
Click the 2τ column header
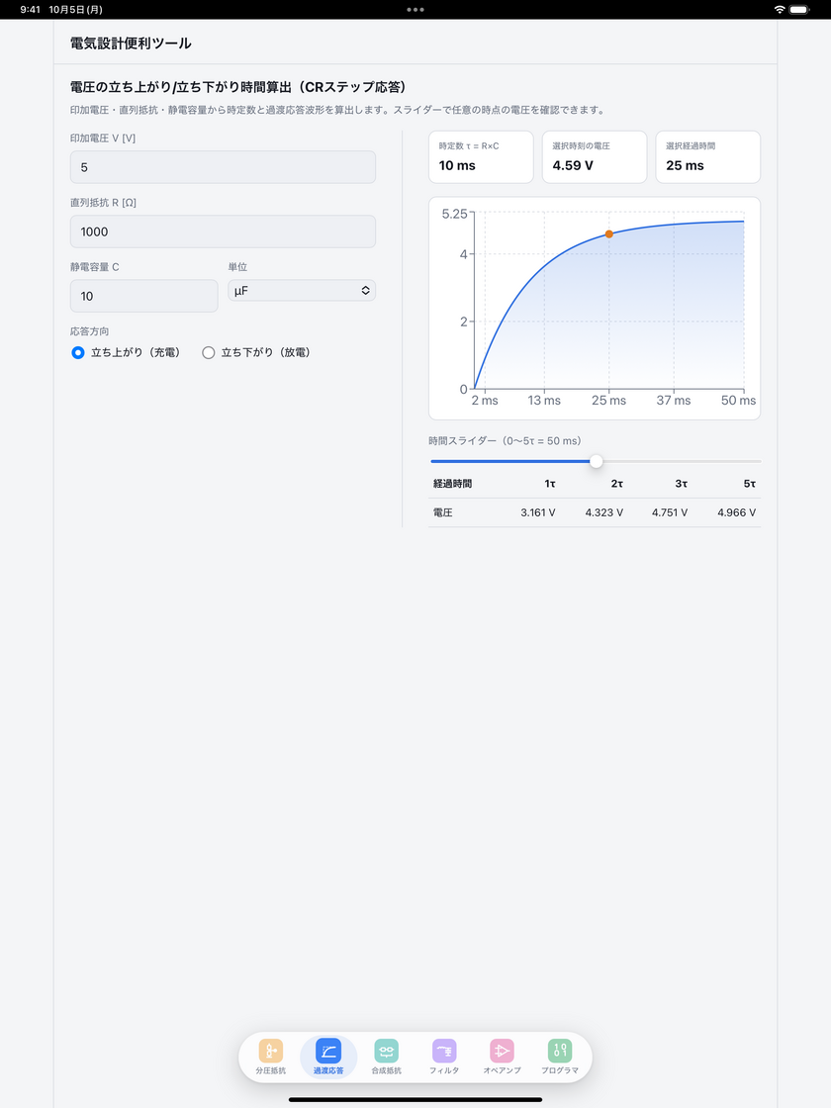pyautogui.click(x=617, y=484)
